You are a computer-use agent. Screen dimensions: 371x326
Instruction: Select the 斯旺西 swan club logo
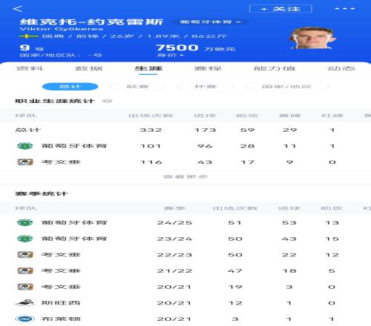(x=25, y=303)
